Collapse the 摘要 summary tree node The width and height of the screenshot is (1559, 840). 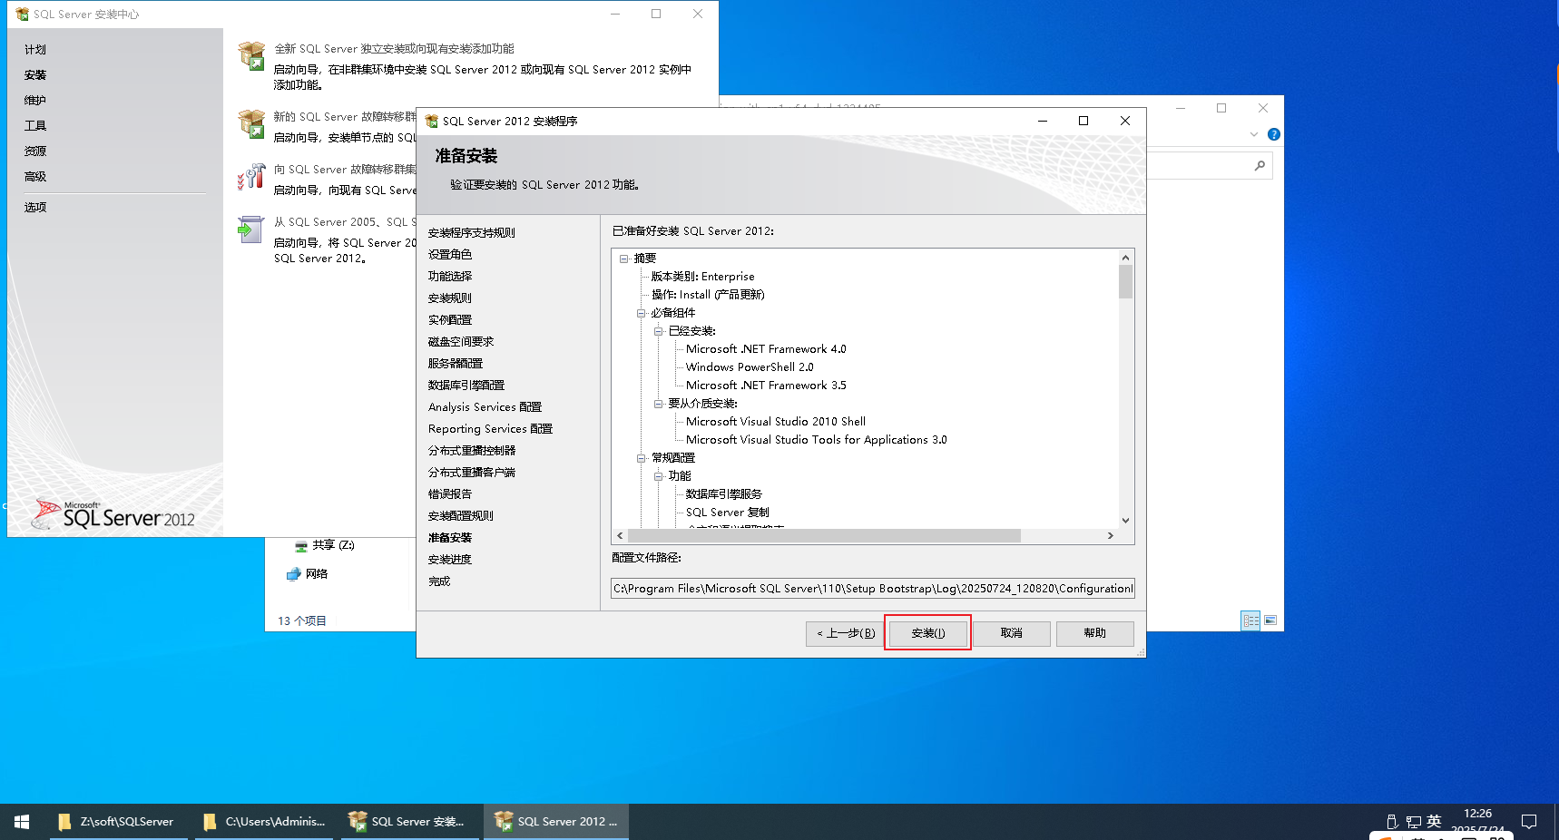(x=624, y=259)
